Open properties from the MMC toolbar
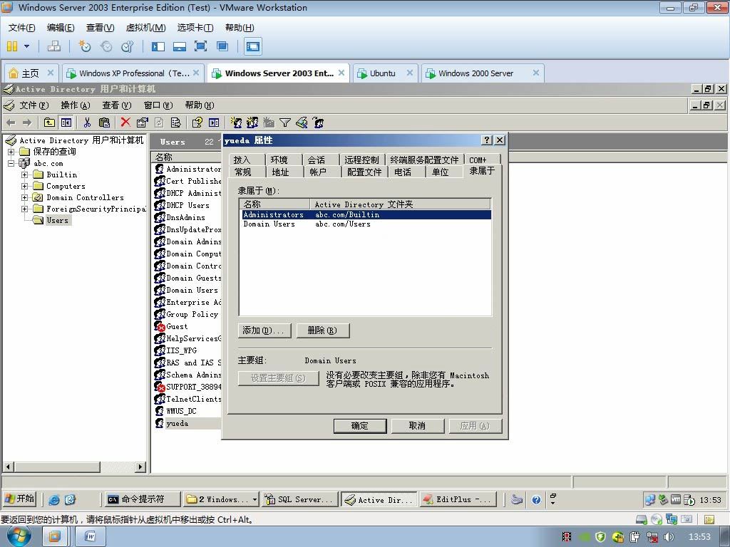This screenshot has width=730, height=547. 142,123
